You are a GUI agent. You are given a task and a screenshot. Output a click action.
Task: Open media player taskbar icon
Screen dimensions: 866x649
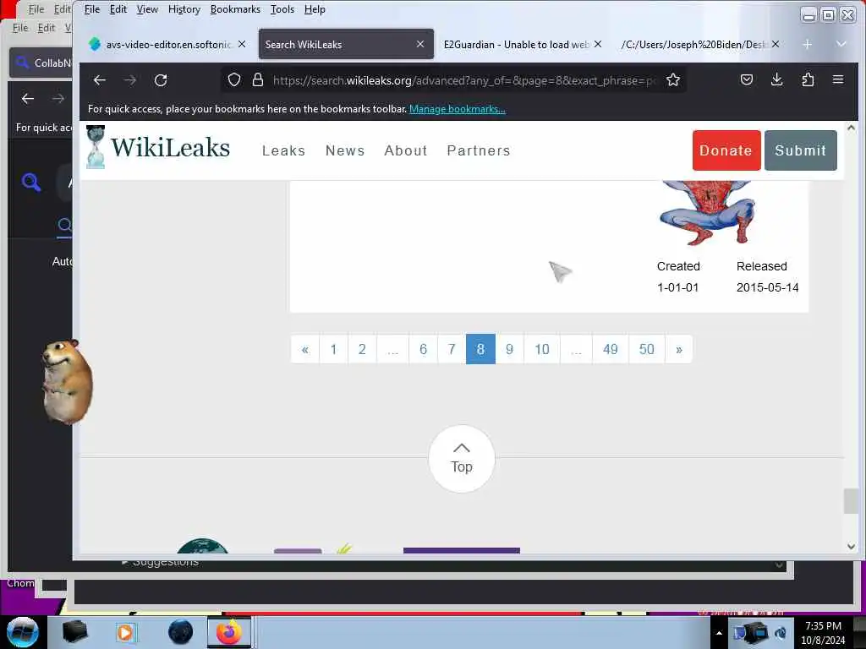coord(125,632)
